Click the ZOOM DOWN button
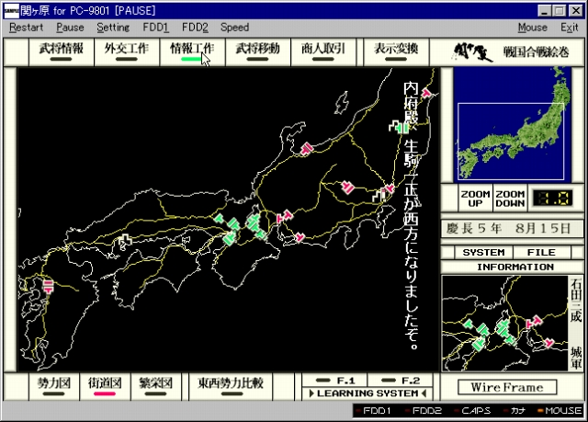588x422 pixels. [508, 199]
